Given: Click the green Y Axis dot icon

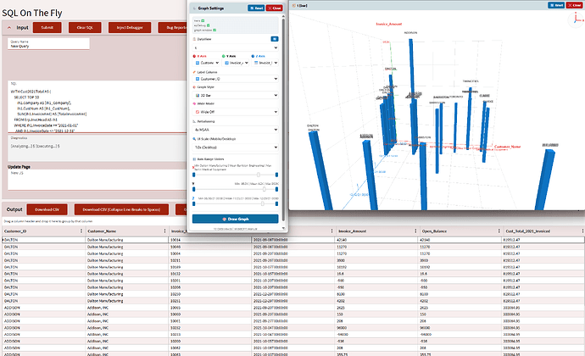Looking at the screenshot, I should (x=224, y=56).
